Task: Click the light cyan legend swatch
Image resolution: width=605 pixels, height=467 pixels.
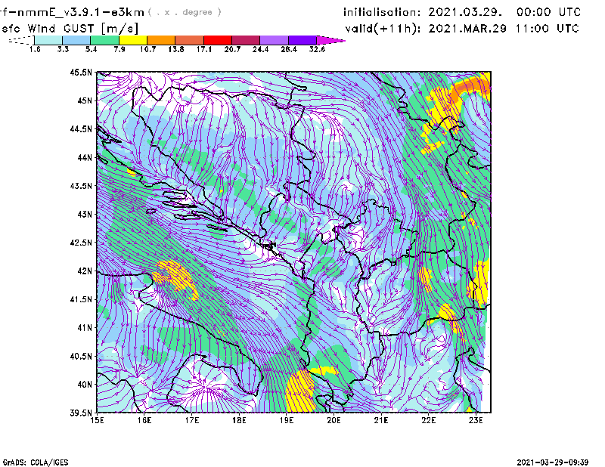Action: click(48, 40)
